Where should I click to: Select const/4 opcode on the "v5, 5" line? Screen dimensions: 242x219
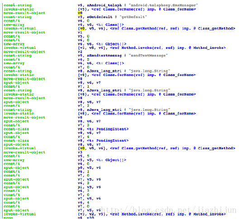click(x=12, y=156)
